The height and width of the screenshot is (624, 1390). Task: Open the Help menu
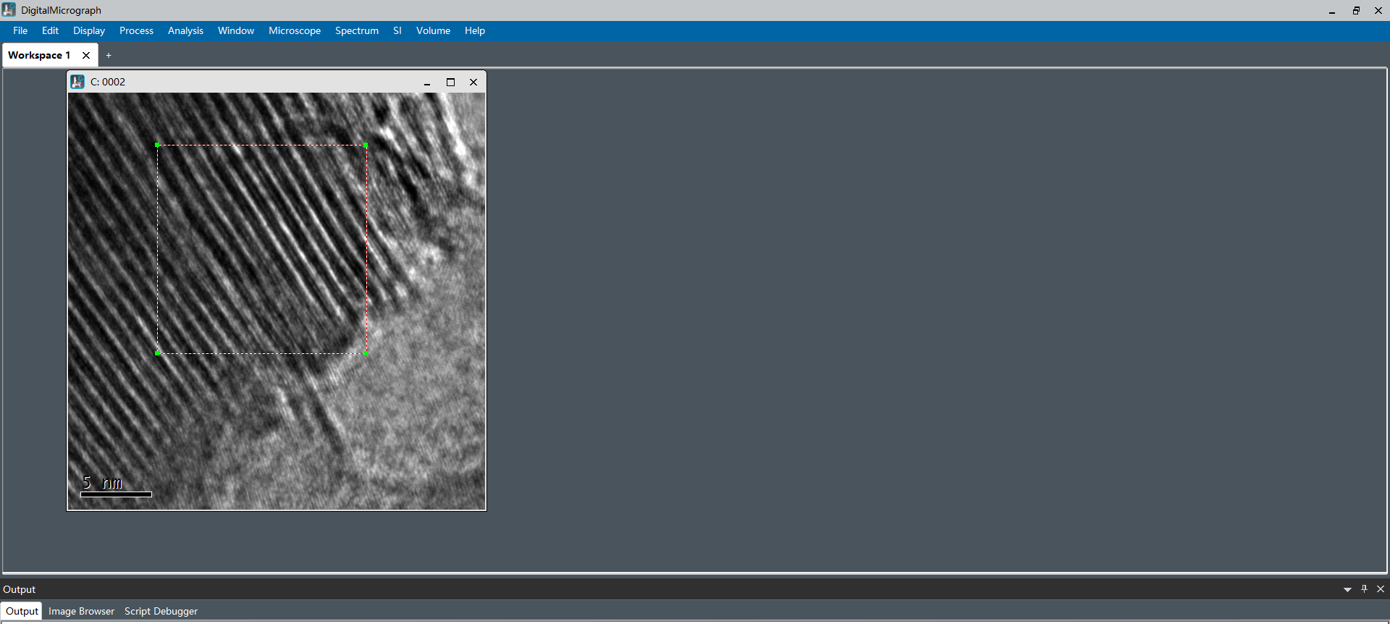475,30
